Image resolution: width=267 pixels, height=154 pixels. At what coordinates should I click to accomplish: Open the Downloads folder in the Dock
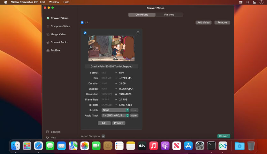(x=240, y=146)
